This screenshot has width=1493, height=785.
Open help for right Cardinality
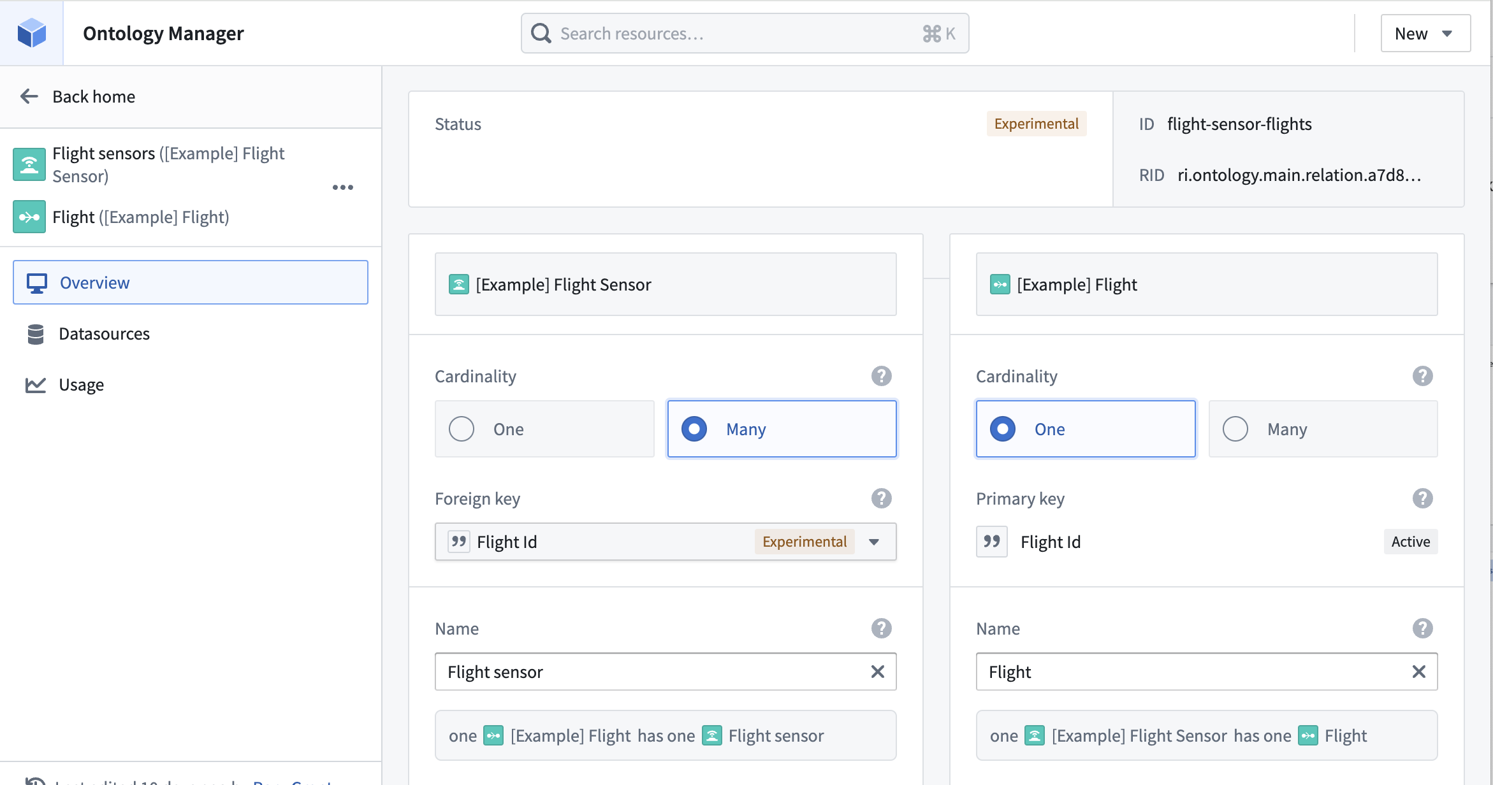tap(1422, 376)
